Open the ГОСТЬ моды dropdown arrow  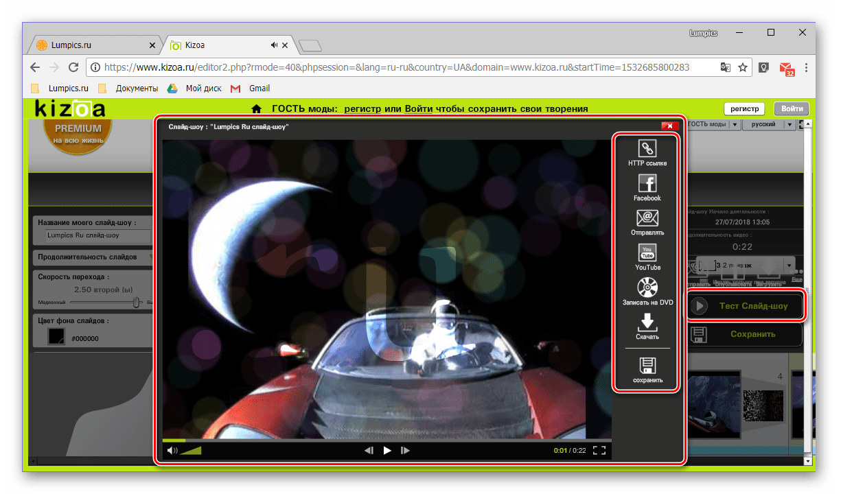click(x=735, y=124)
